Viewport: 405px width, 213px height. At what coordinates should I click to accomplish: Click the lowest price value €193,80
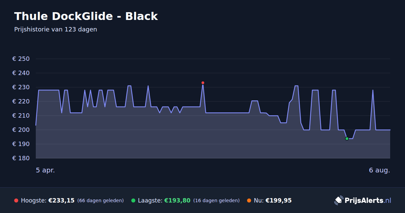point(177,200)
